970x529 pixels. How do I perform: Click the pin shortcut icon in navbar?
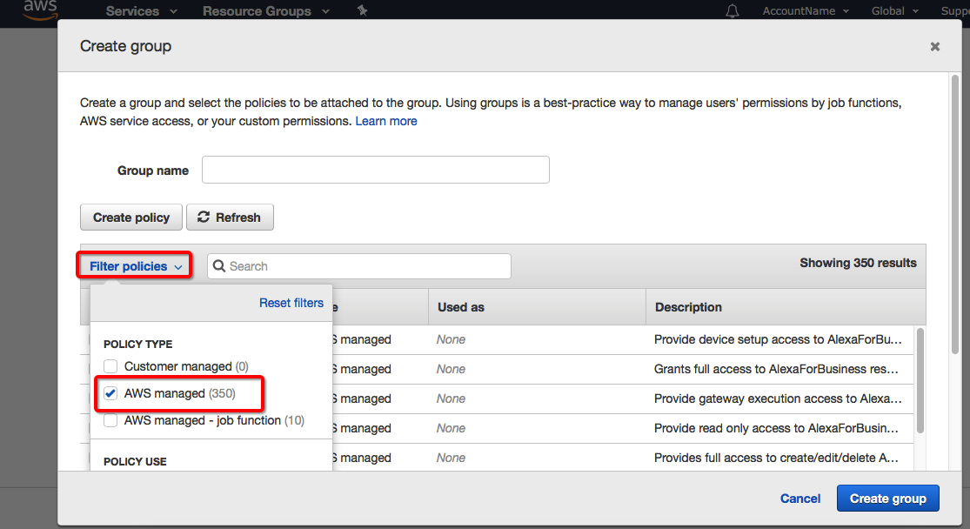click(x=362, y=10)
